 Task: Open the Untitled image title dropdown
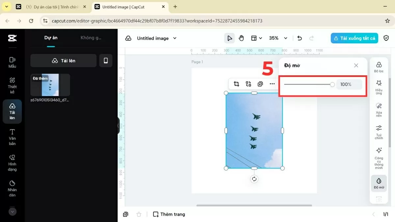175,38
